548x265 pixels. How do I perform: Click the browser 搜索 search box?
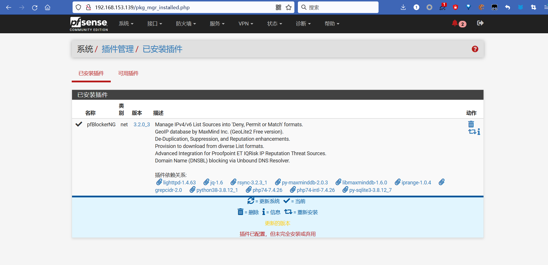[x=338, y=8]
